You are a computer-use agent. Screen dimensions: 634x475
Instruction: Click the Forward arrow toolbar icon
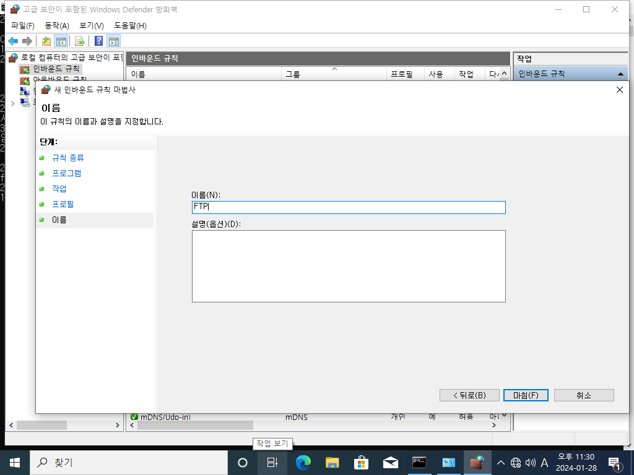[27, 41]
